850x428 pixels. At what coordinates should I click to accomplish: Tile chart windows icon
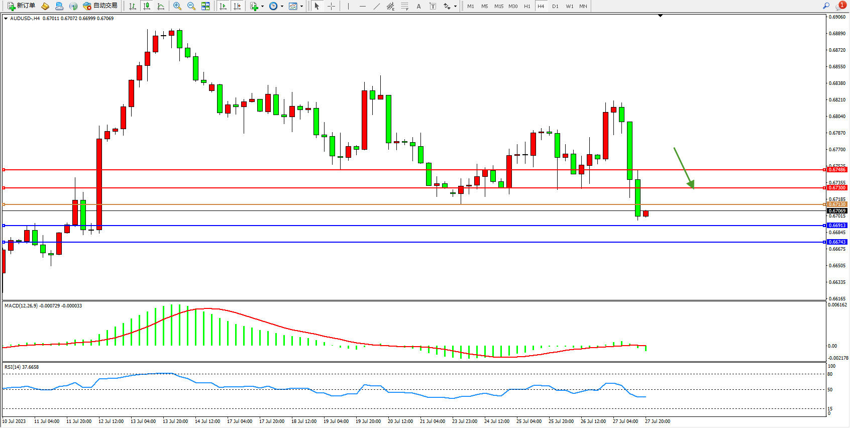pos(205,6)
